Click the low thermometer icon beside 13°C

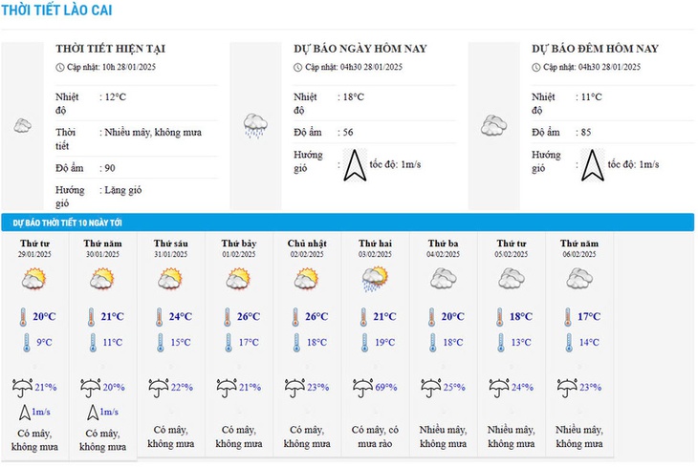501,343
